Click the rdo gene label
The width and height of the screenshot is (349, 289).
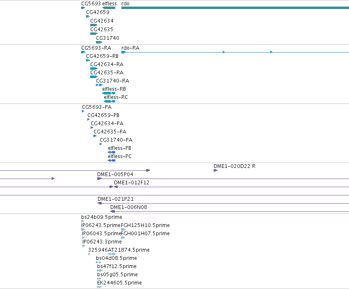pyautogui.click(x=125, y=4)
